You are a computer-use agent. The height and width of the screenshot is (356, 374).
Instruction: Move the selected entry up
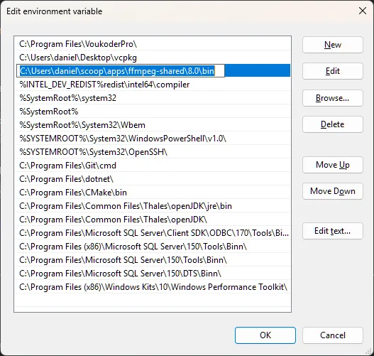pos(333,165)
